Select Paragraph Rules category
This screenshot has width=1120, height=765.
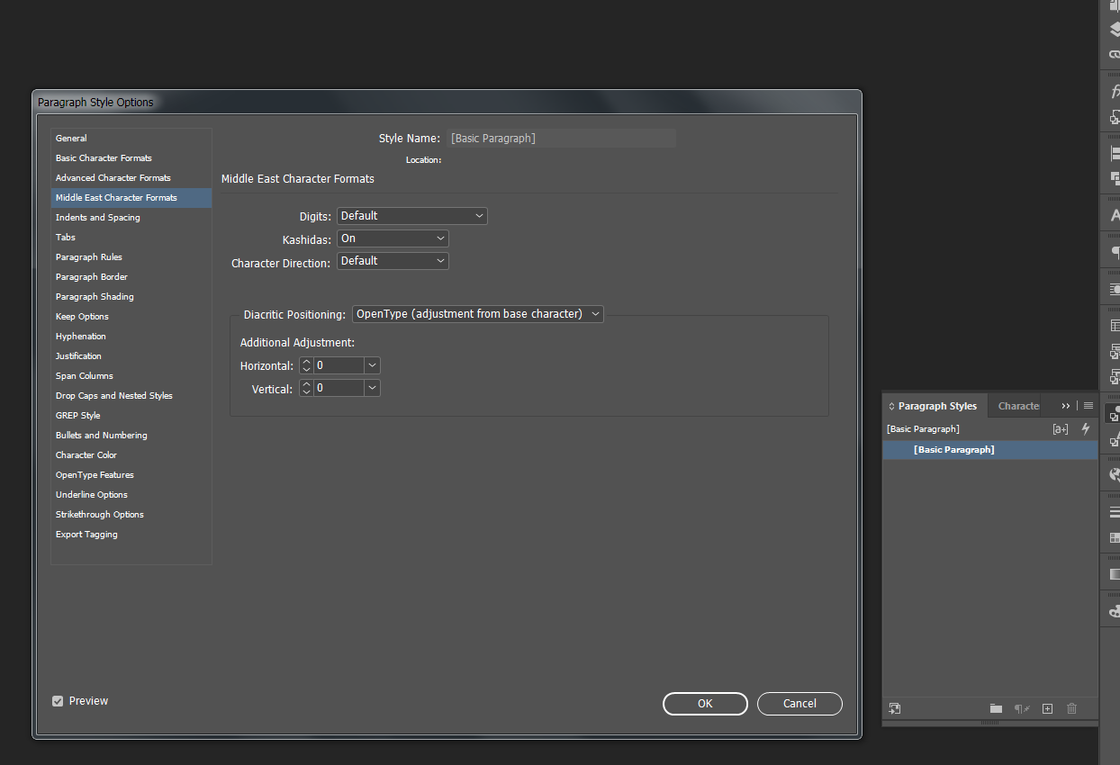131,257
